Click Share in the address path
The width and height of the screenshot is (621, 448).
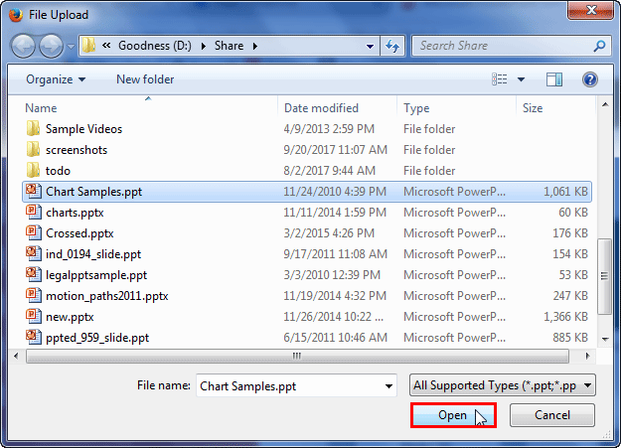[229, 46]
